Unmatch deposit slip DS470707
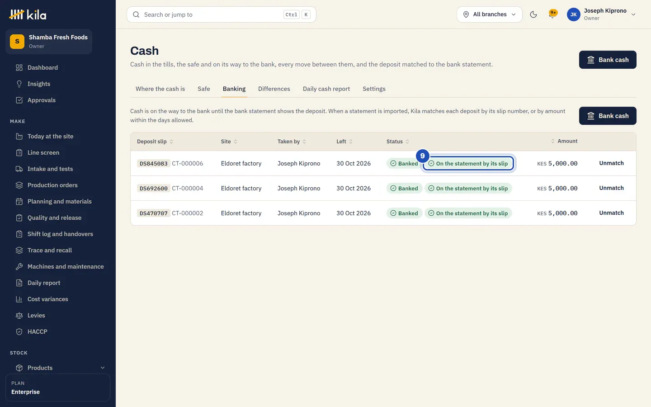The image size is (651, 407). point(611,213)
